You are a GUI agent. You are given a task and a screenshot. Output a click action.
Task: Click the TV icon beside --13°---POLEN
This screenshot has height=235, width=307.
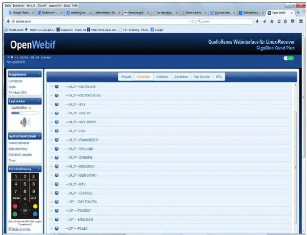tap(57, 228)
